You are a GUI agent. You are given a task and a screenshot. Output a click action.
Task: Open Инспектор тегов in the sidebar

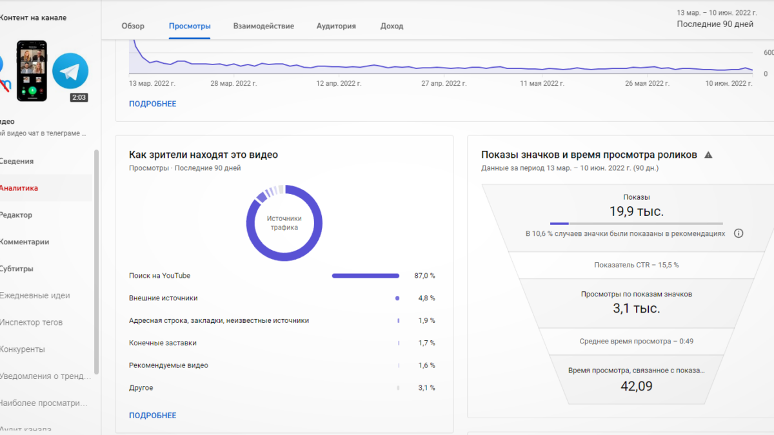31,322
